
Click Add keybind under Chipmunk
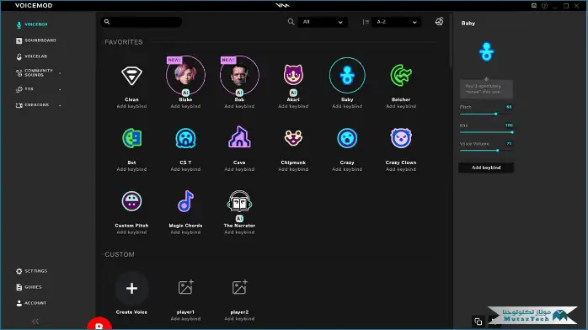coord(293,169)
